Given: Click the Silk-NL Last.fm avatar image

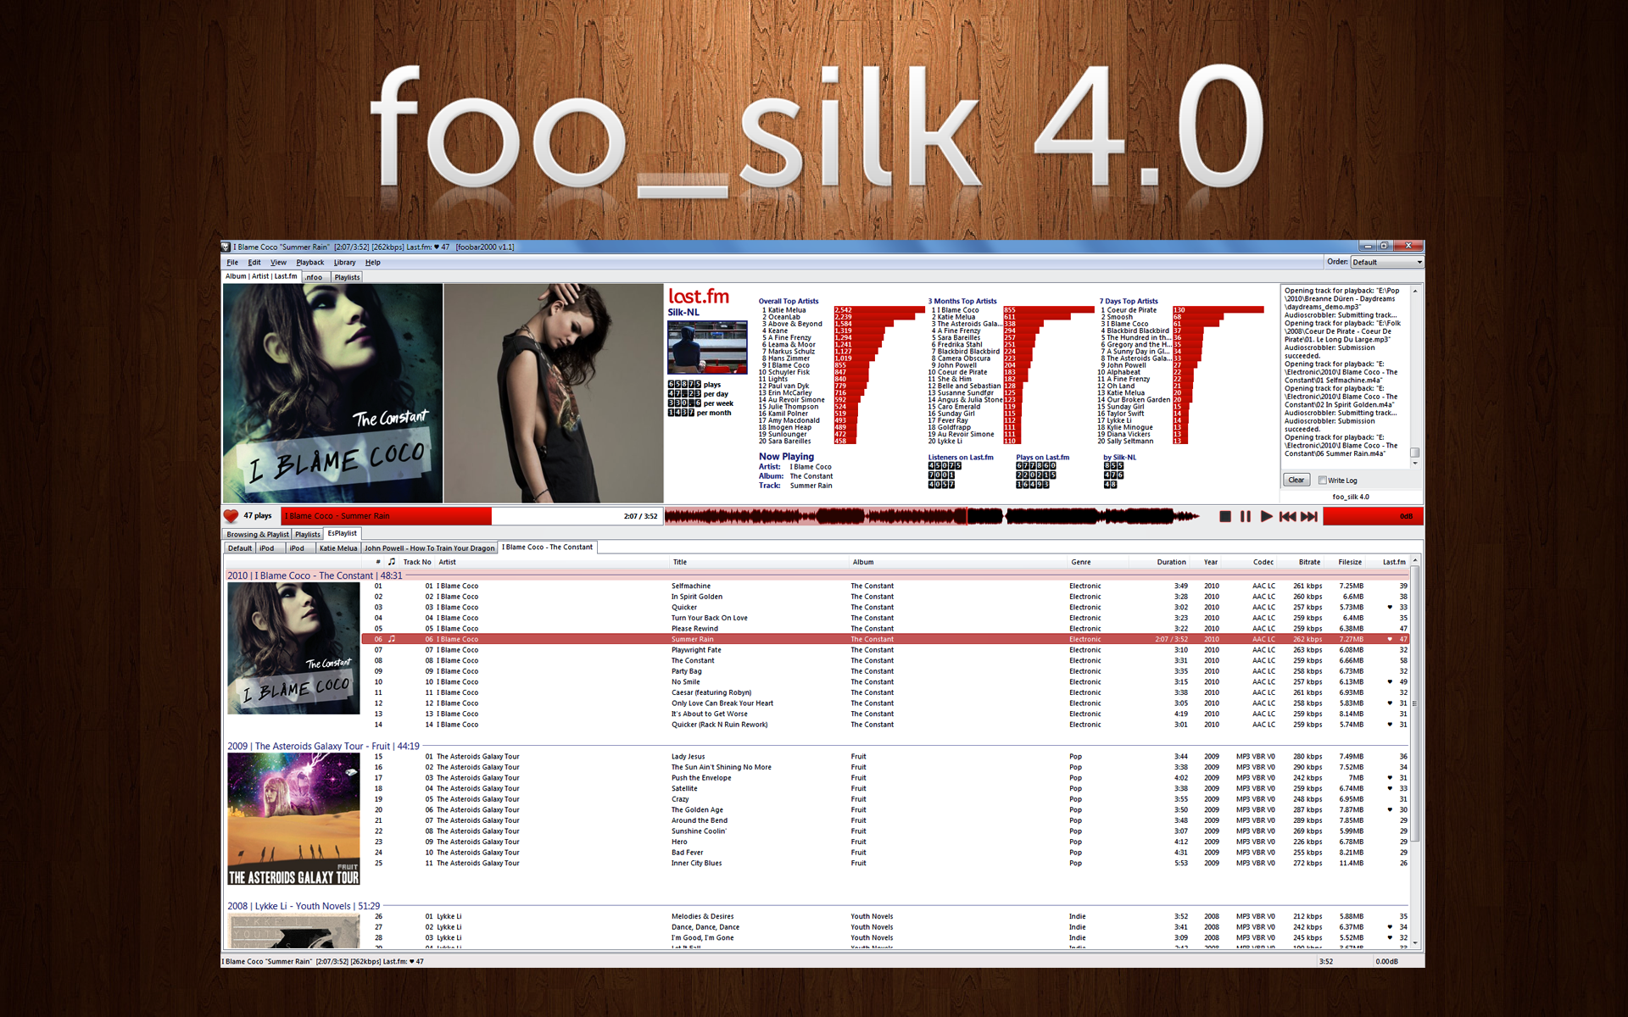Looking at the screenshot, I should click(707, 347).
